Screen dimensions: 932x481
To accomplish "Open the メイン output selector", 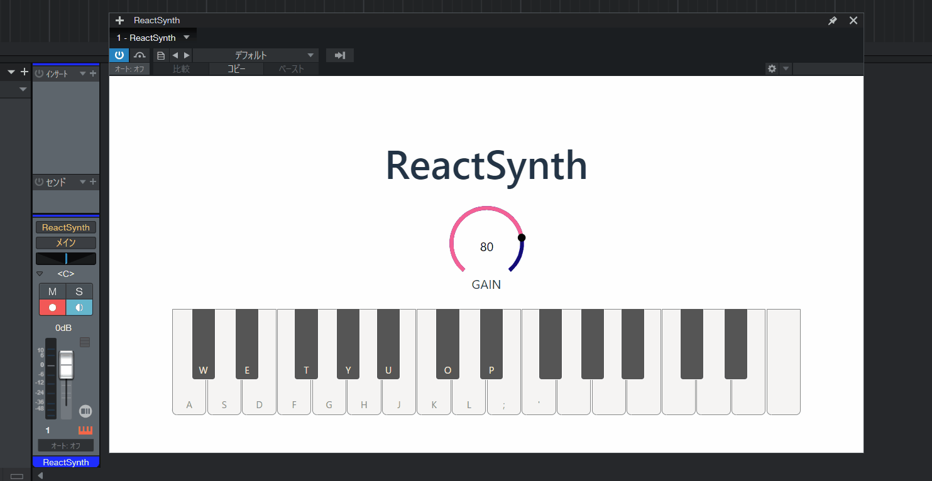I will [66, 243].
